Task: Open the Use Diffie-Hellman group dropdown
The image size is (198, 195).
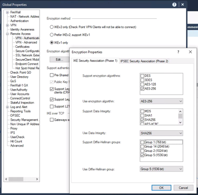Action: click(161, 169)
